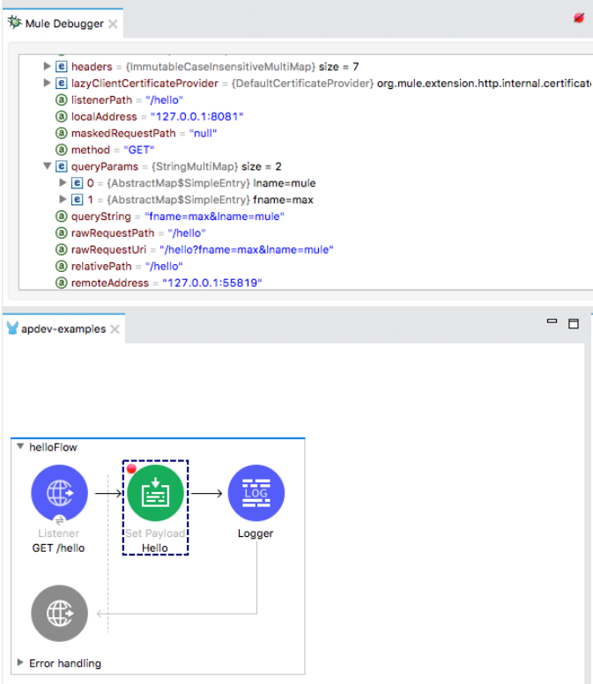Maximize the apdev-examples editor panel
593x684 pixels.
point(574,323)
